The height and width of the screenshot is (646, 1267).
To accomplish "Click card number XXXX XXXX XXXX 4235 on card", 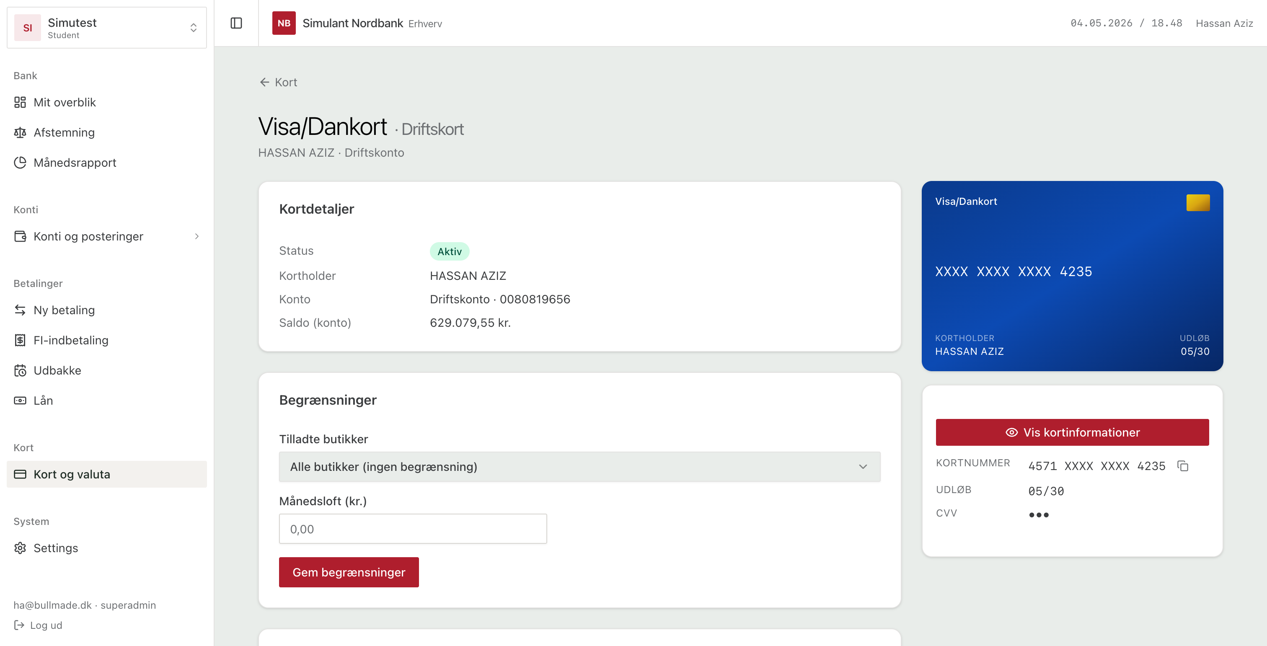I will (1013, 271).
